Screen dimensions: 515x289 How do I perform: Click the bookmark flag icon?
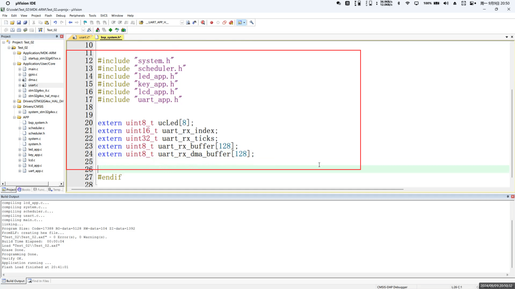tap(85, 23)
